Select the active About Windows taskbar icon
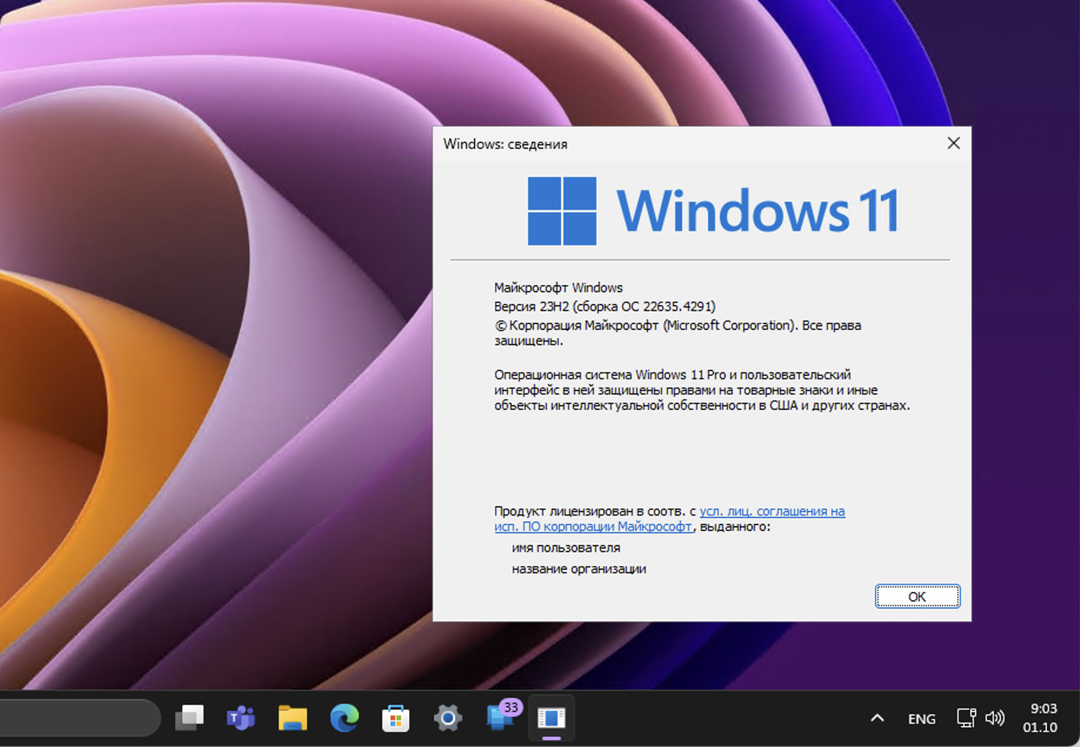This screenshot has width=1080, height=747. tap(552, 718)
